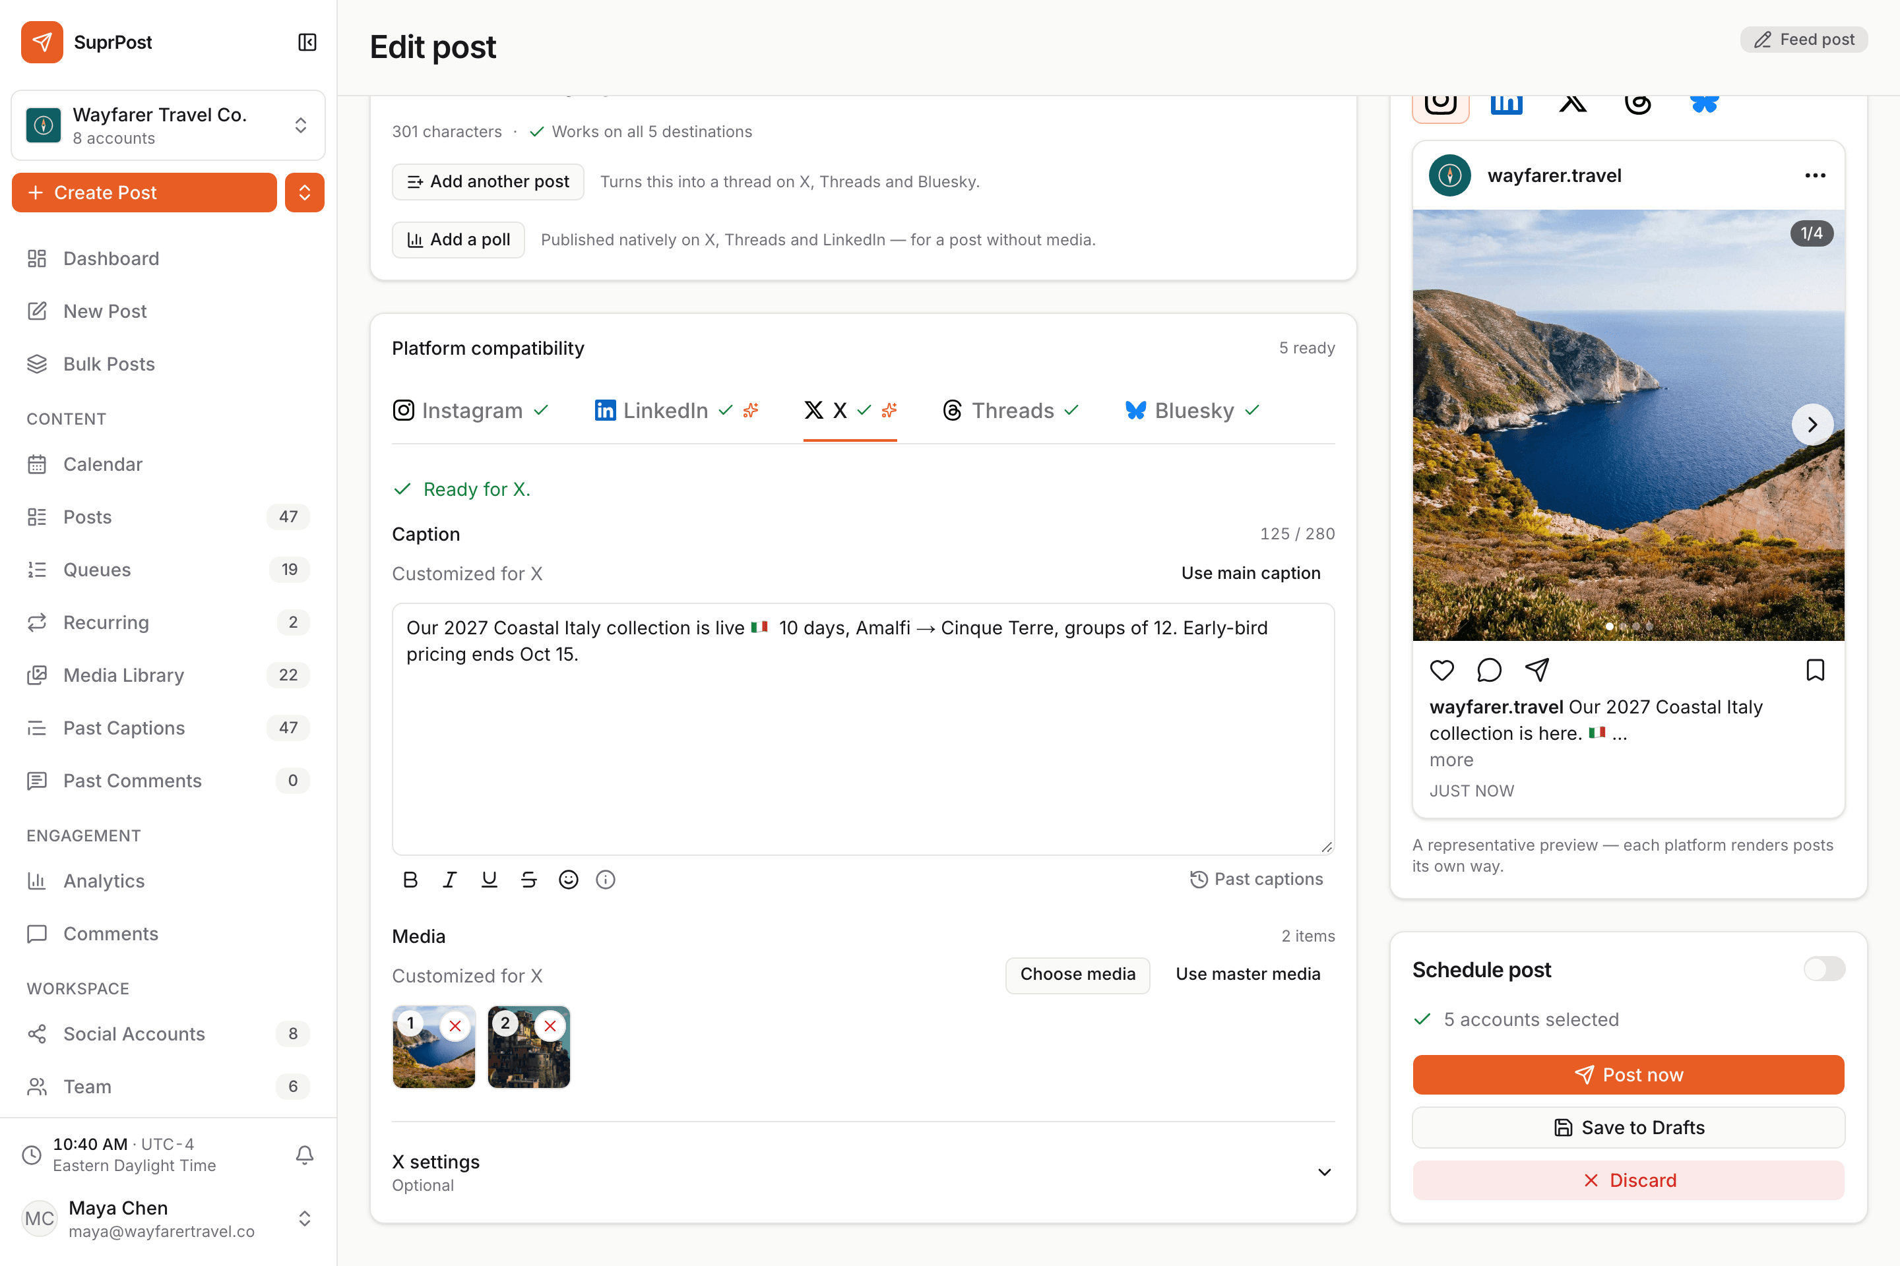This screenshot has height=1266, width=1900.
Task: Expand the X settings section
Action: pyautogui.click(x=863, y=1172)
